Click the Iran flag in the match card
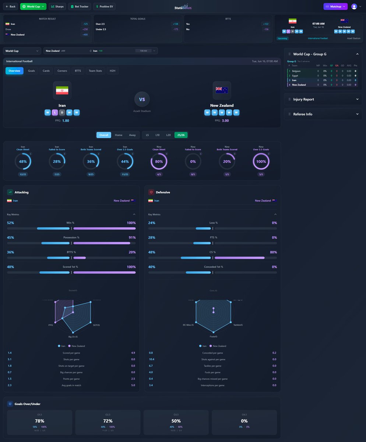This screenshot has height=442, width=366. click(x=293, y=21)
